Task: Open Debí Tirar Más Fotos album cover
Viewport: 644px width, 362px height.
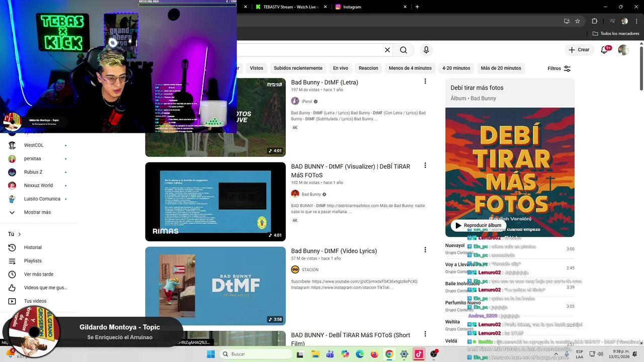Action: 510,172
